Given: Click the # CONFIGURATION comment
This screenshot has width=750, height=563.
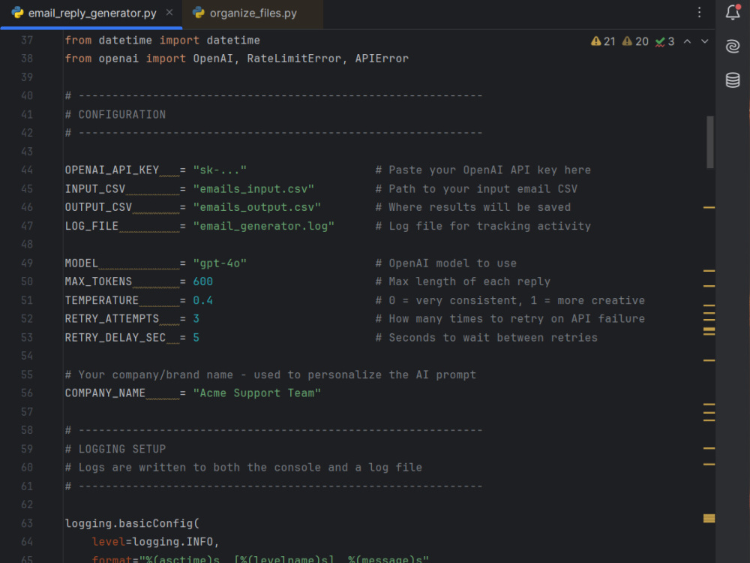Looking at the screenshot, I should coord(115,114).
